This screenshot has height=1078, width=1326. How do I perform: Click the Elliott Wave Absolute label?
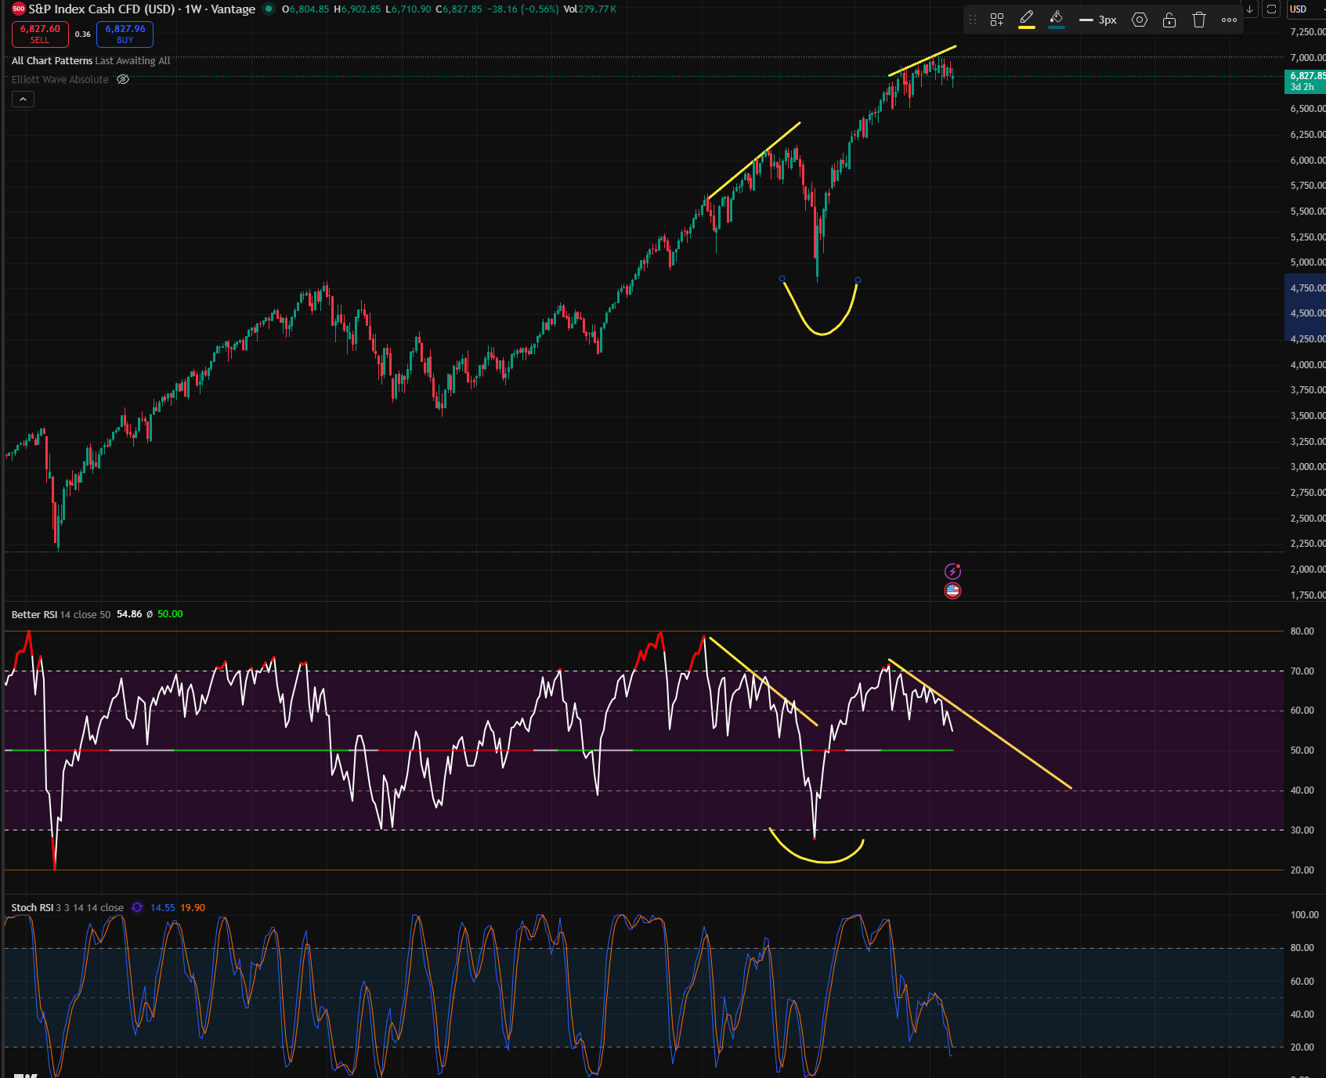[x=60, y=79]
